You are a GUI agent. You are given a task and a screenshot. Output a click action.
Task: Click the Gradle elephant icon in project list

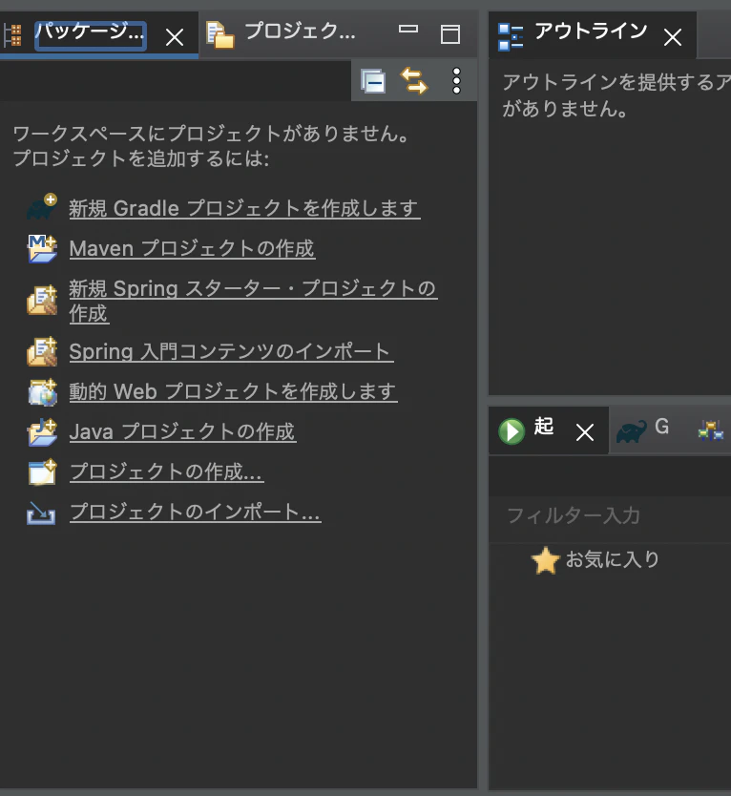point(42,206)
